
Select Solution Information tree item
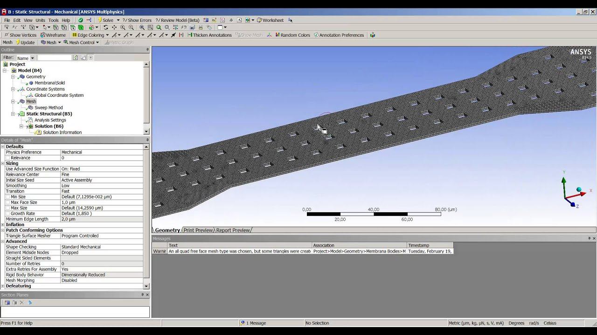click(62, 133)
